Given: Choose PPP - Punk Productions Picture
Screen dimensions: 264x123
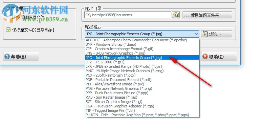Looking at the screenshot, I should 142,93.
